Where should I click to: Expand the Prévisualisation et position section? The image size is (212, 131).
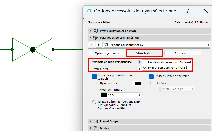coord(91,31)
